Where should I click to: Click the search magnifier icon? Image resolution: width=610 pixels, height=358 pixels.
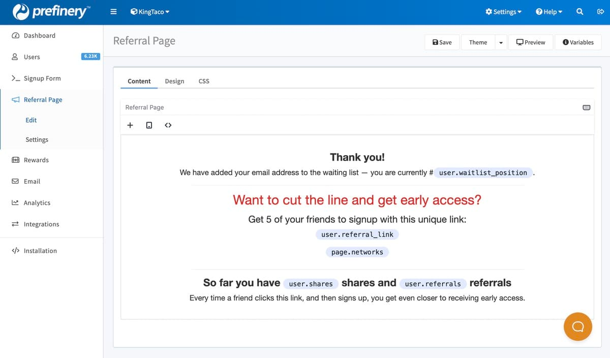point(580,12)
